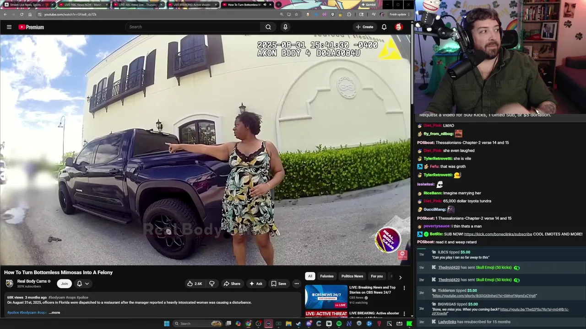Like the video with 2.6K likes
The height and width of the screenshot is (329, 586).
(x=195, y=284)
